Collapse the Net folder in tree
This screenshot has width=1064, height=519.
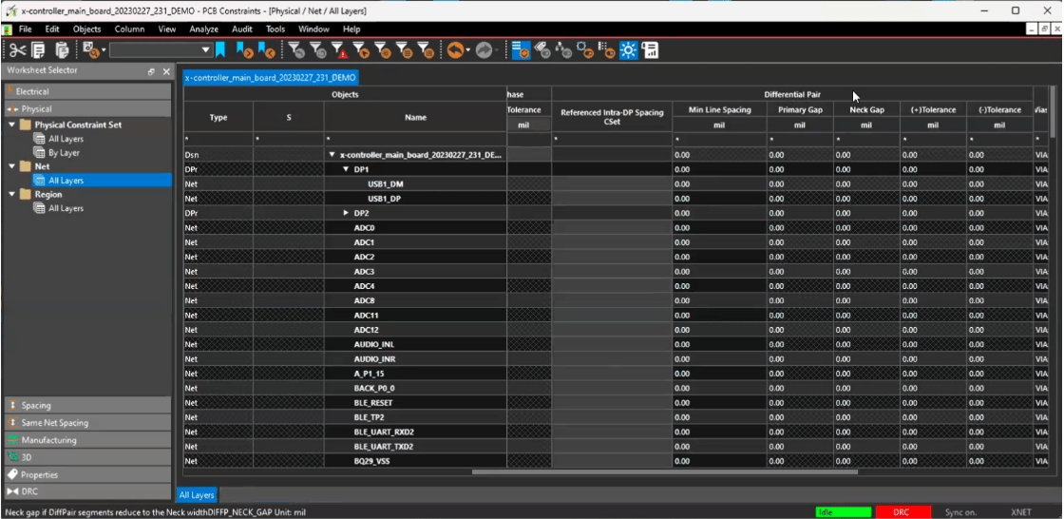click(x=12, y=166)
